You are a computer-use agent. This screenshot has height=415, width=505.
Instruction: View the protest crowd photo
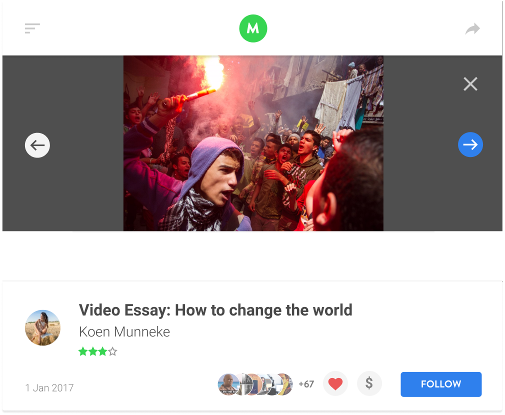coord(253,143)
